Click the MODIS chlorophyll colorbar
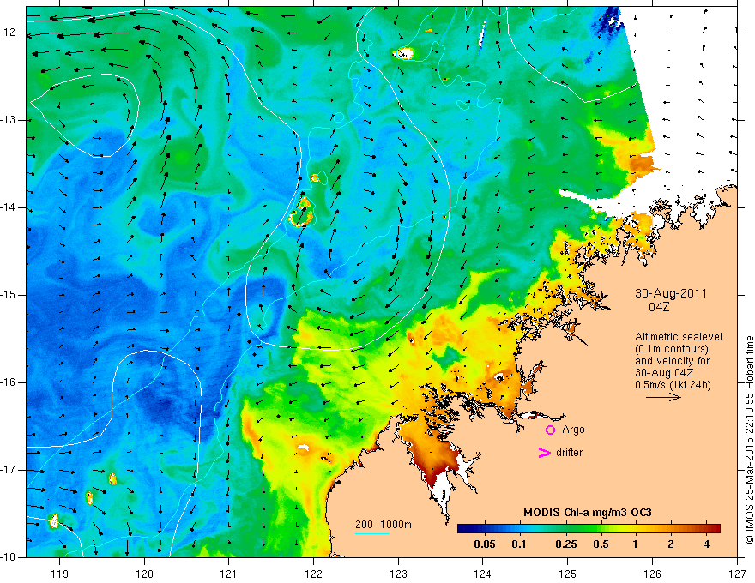 pos(589,528)
